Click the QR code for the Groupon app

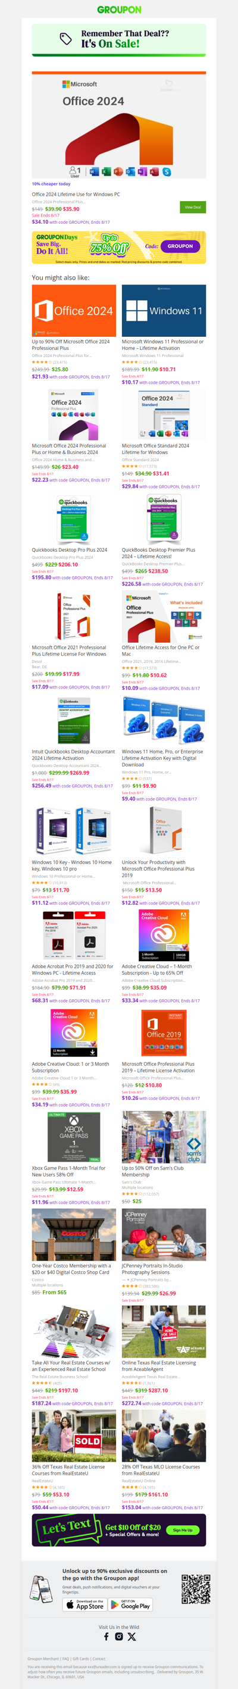coord(195,1588)
